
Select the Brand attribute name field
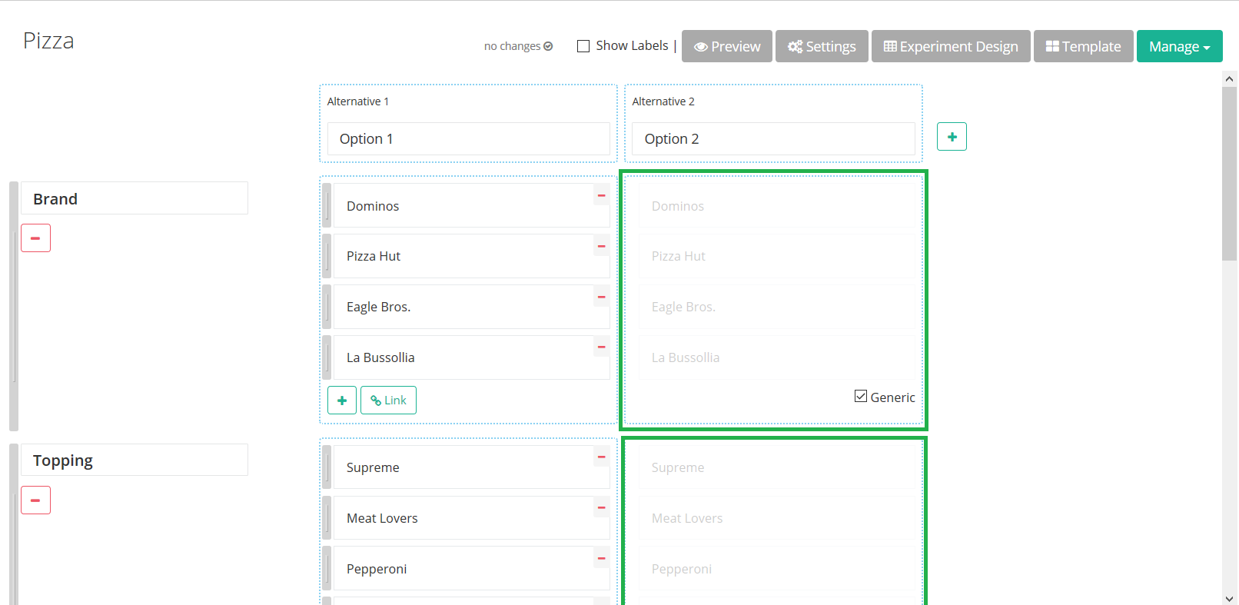pos(135,199)
